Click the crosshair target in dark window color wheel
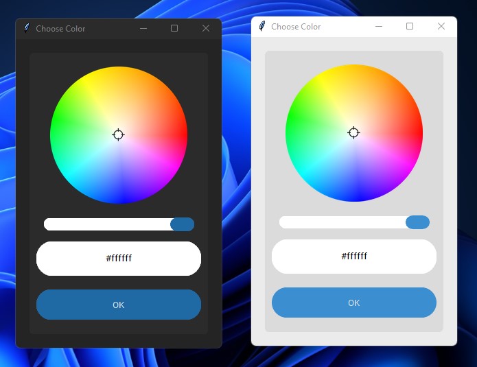This screenshot has height=367, width=477. pyautogui.click(x=118, y=134)
